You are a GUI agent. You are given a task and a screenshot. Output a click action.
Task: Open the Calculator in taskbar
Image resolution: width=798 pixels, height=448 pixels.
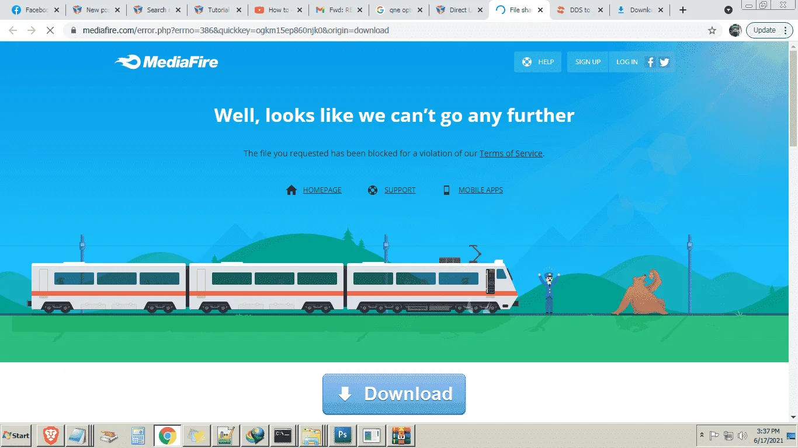138,435
